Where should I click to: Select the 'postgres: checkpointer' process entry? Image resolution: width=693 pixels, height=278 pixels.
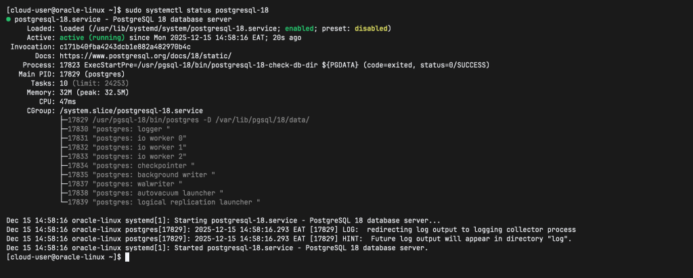[131, 165]
